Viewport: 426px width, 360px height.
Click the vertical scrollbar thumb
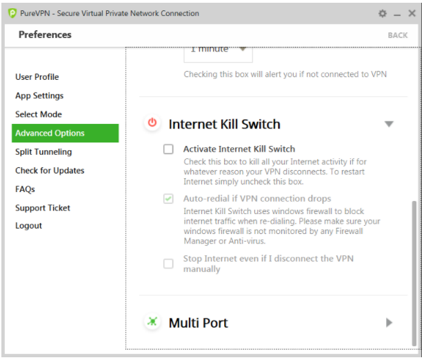click(x=414, y=273)
